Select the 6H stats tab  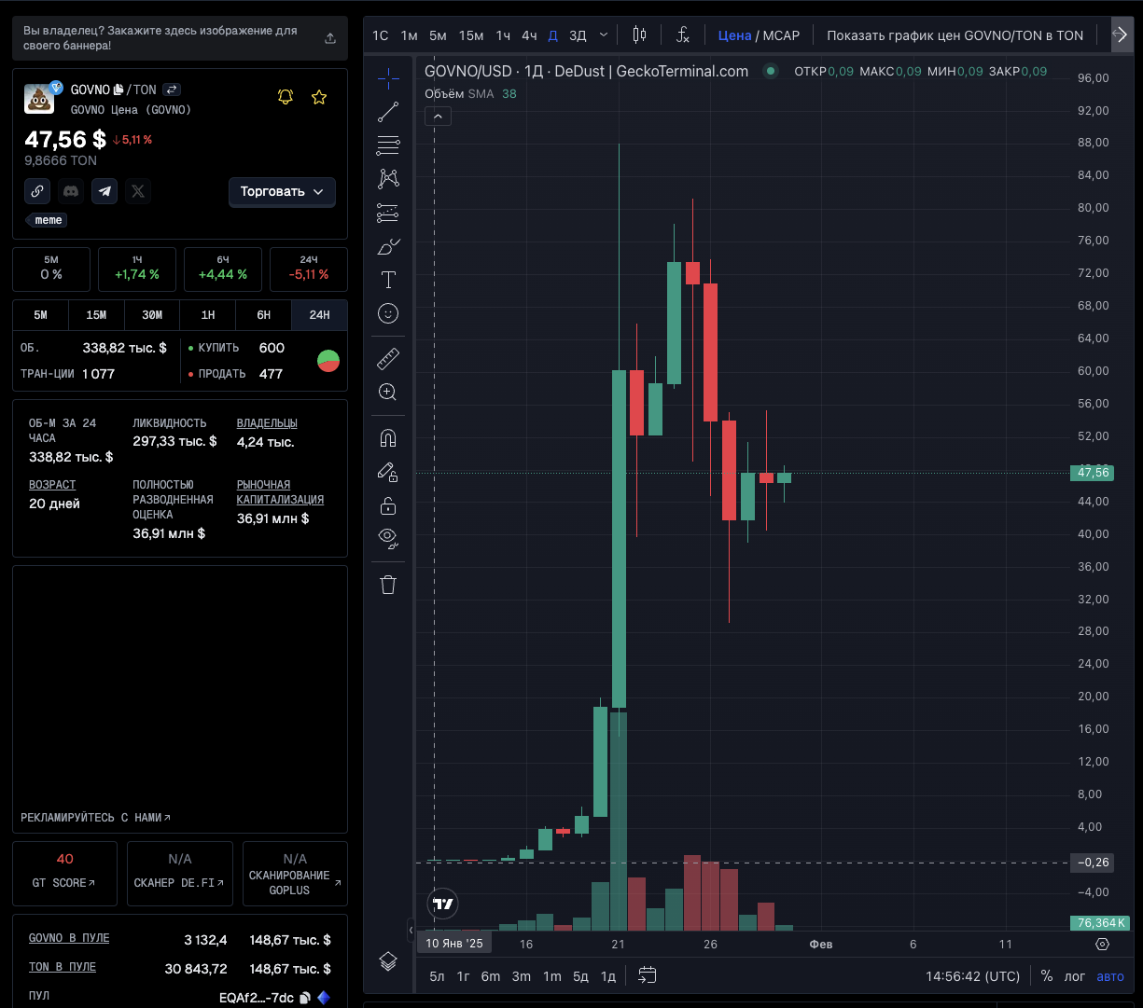[x=264, y=315]
